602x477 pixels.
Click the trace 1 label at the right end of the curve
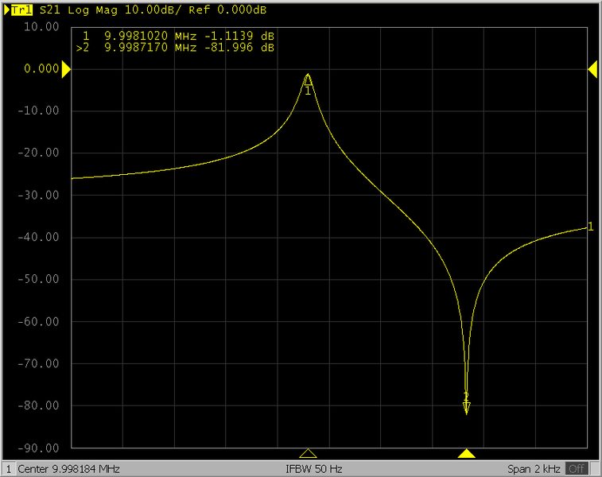590,227
